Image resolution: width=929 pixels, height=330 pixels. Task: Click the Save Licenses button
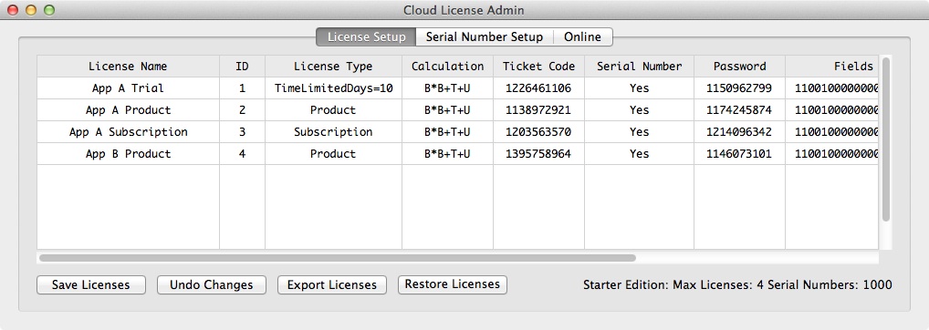pos(90,284)
